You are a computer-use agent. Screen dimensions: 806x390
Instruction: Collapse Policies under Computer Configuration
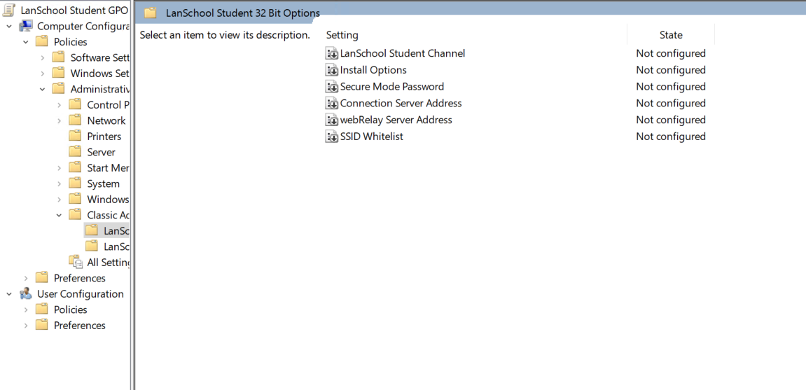26,42
